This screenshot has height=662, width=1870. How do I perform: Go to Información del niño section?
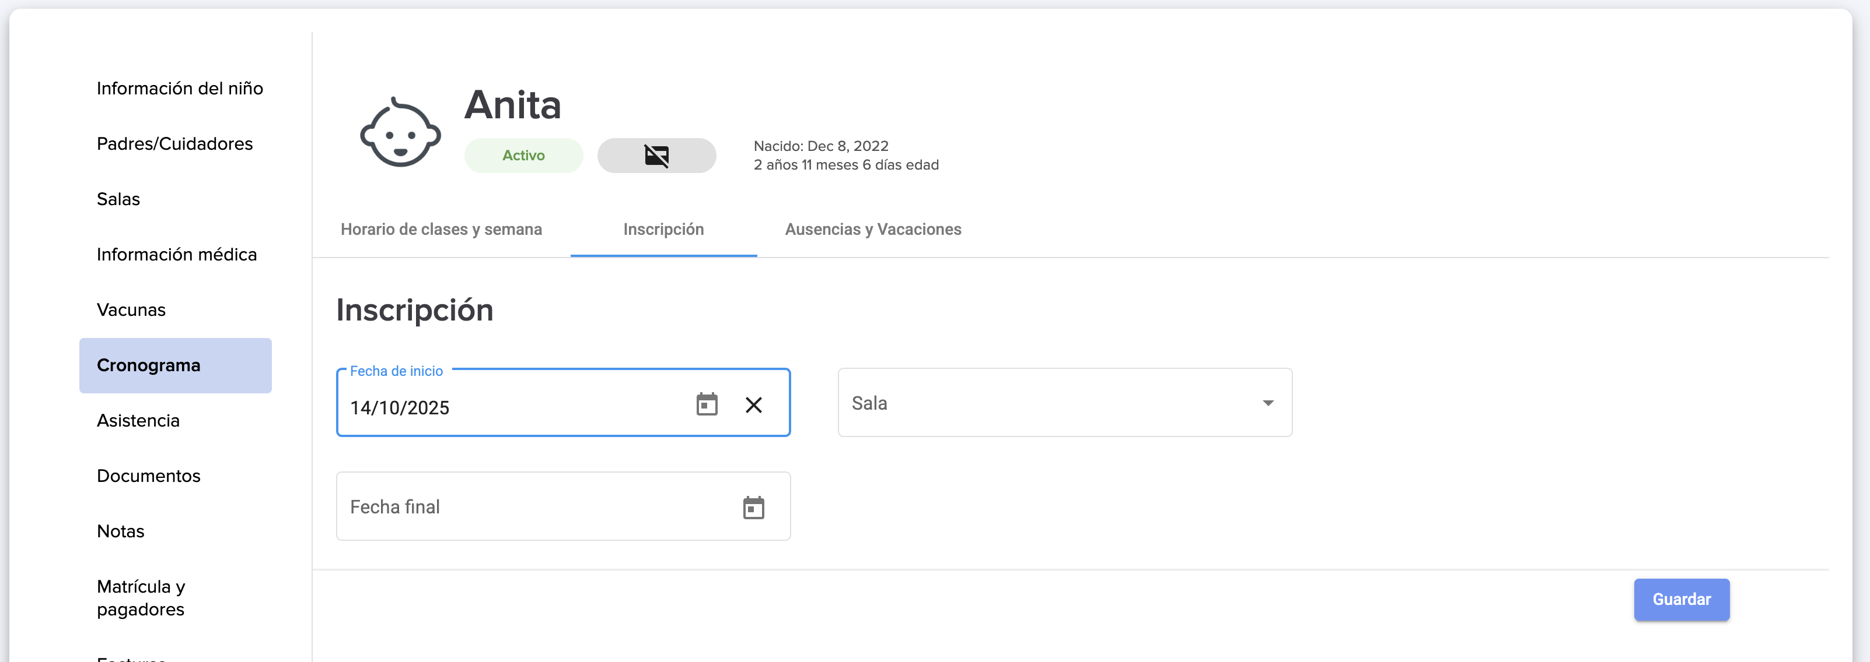pyautogui.click(x=180, y=89)
